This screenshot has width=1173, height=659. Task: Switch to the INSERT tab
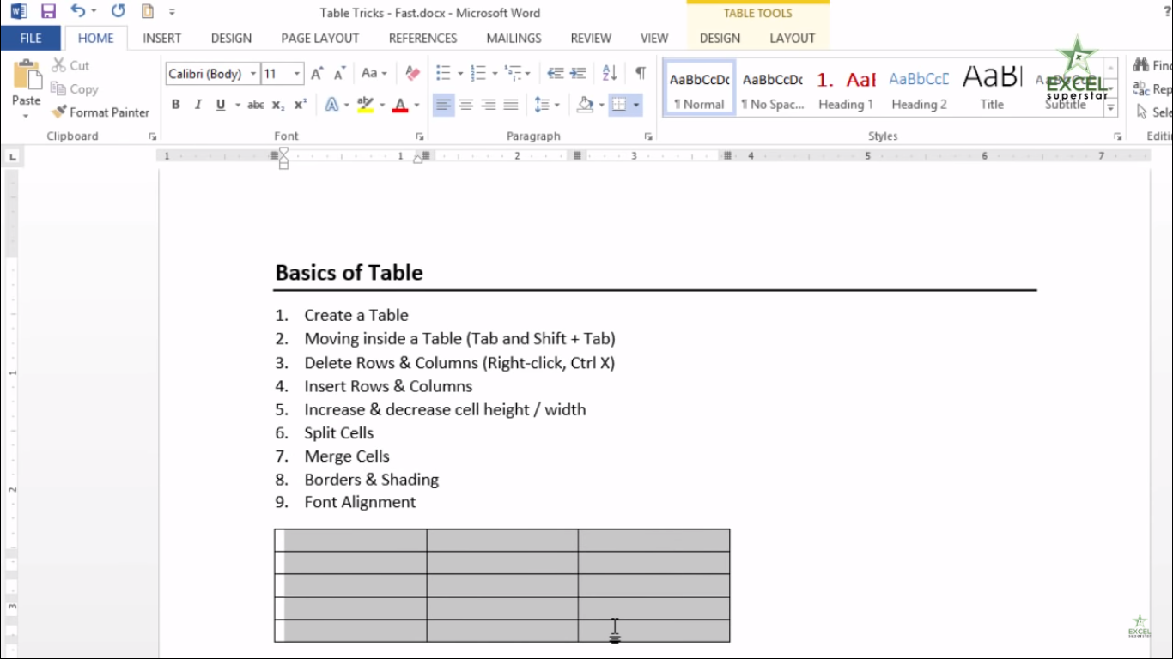click(161, 38)
